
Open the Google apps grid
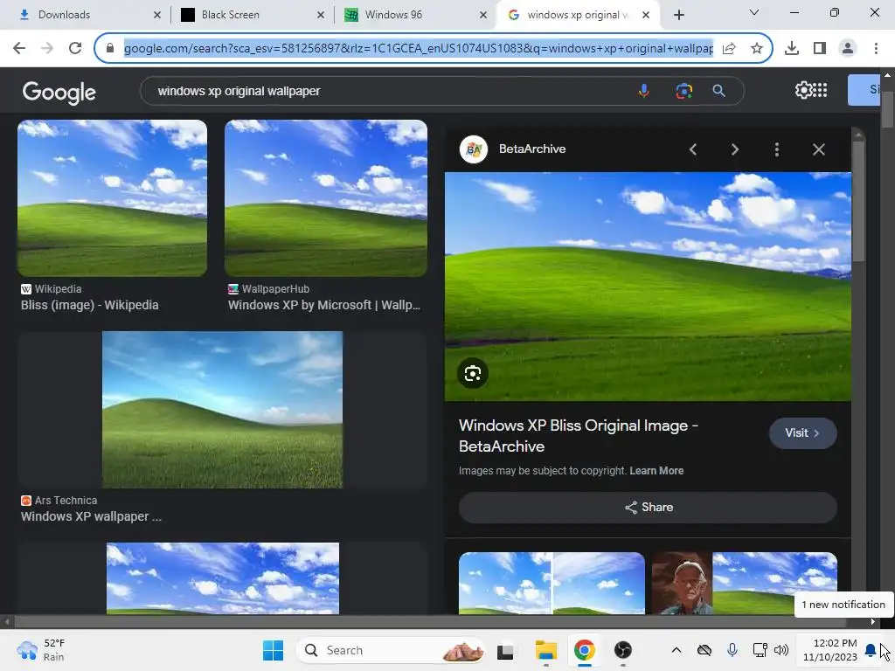tap(820, 90)
